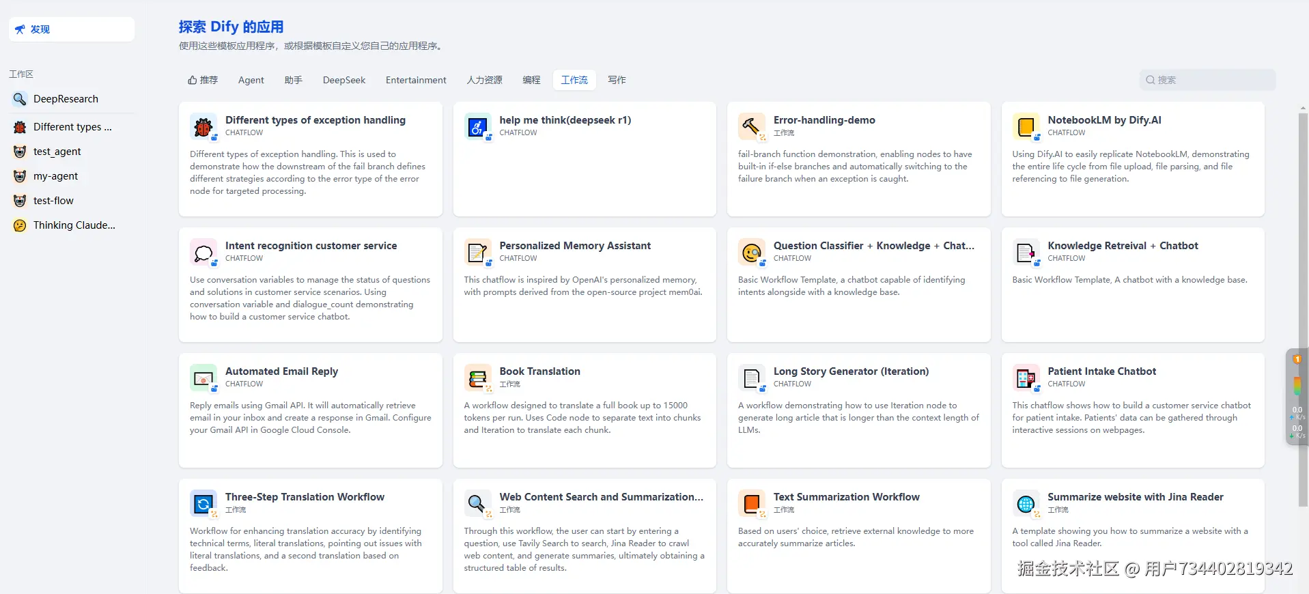Click the Error-handling-demo hammer icon
Image resolution: width=1309 pixels, height=594 pixels.
coord(751,126)
